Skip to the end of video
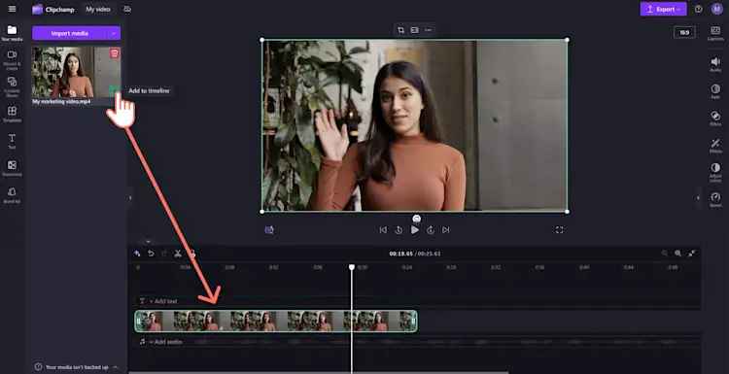729x374 pixels. click(x=445, y=230)
